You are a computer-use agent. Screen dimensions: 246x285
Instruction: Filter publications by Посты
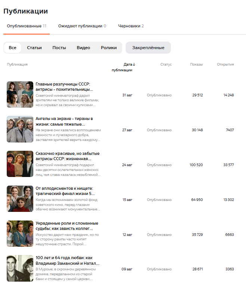[x=59, y=48]
